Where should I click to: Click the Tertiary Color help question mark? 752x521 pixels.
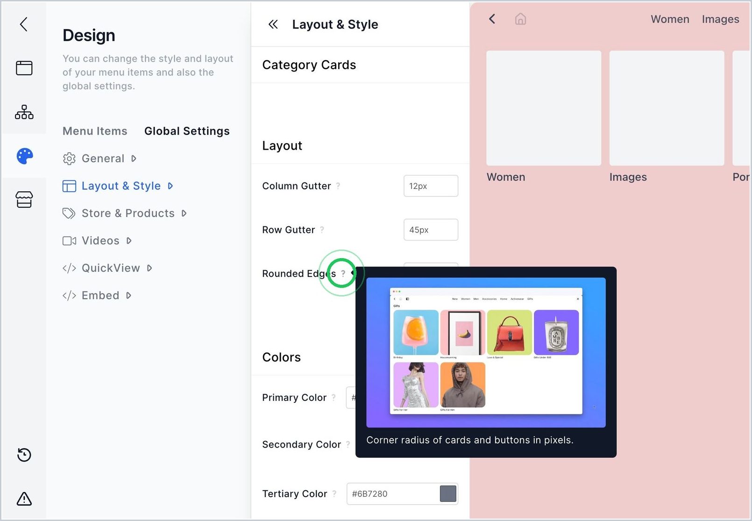point(334,493)
